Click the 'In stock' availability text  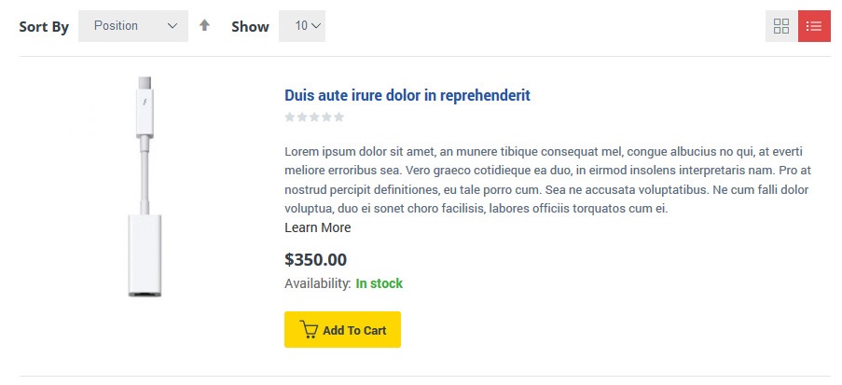[379, 283]
